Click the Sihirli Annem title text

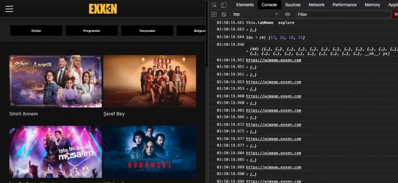[23, 114]
